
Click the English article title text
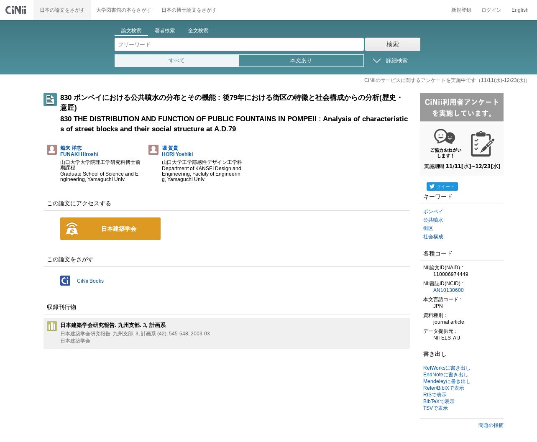point(234,124)
